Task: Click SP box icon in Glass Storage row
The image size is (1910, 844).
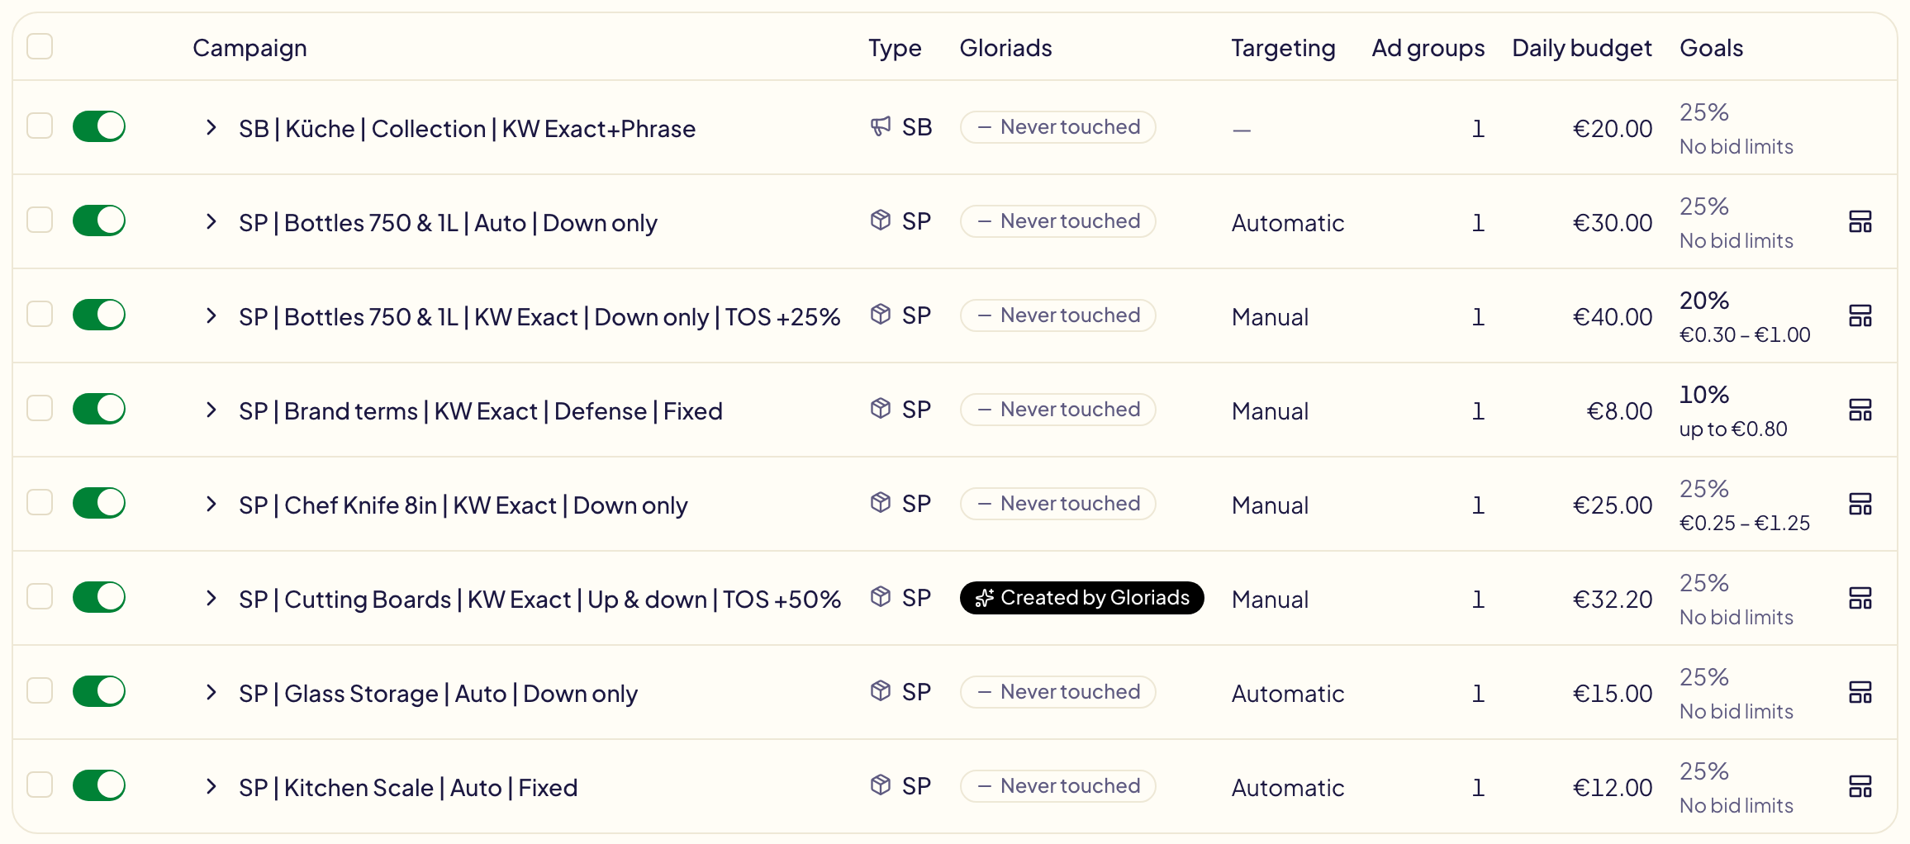Action: (881, 691)
